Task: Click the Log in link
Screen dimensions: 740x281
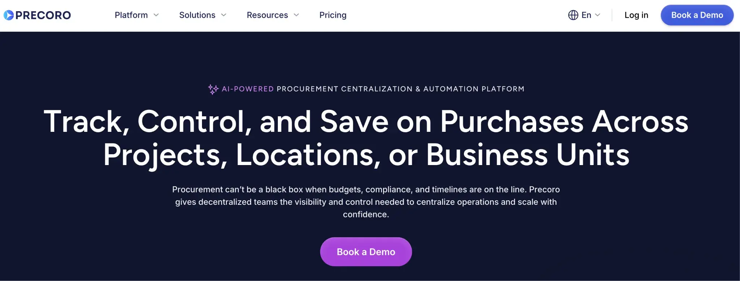Action: click(636, 15)
